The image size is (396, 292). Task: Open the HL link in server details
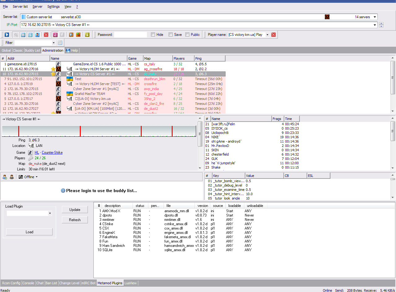37,152
